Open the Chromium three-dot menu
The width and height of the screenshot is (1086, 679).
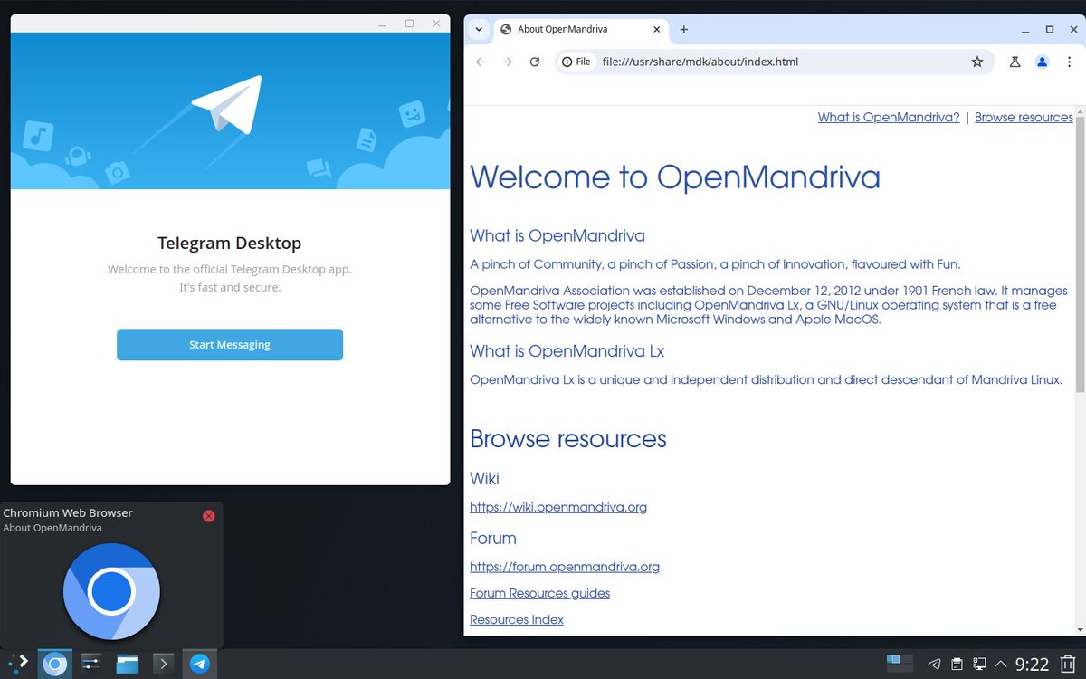coord(1069,62)
